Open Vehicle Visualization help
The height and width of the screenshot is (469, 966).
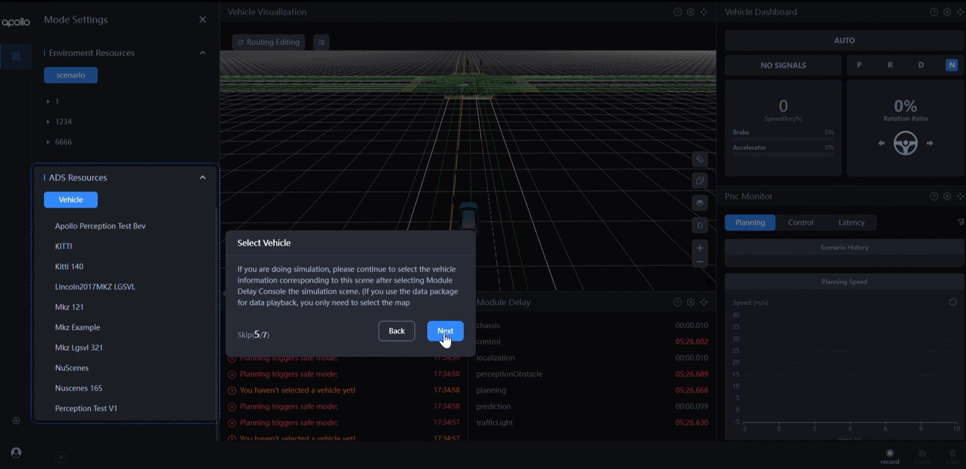pos(678,12)
